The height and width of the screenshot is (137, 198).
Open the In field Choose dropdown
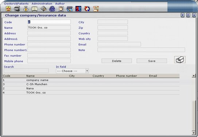tap(72, 71)
